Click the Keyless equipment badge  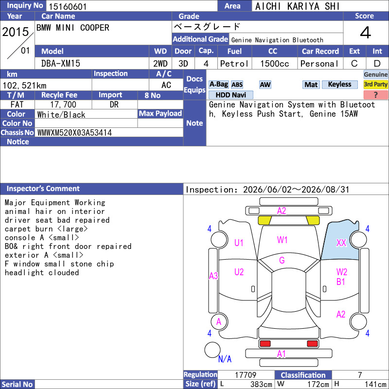[x=339, y=85]
